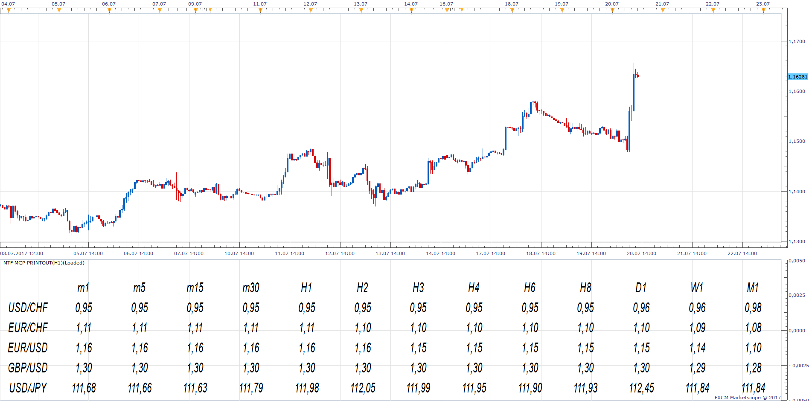Click the H2 column header
Image resolution: width=812 pixels, height=401 pixels.
pos(362,288)
